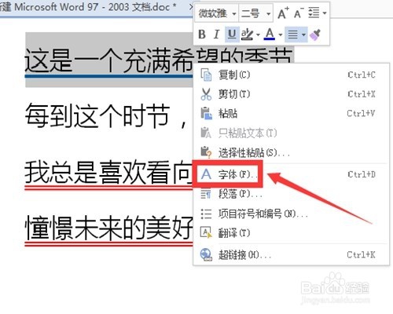
Task: Click the scissors cut icon
Action: coord(206,94)
